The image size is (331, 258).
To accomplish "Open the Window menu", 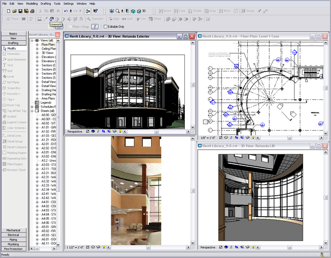I will [82, 4].
